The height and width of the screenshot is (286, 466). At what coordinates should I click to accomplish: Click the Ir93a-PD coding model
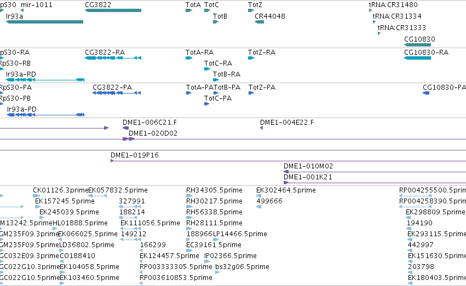(x=46, y=115)
